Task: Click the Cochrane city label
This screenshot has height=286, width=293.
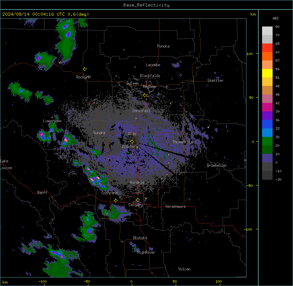Action: [x=110, y=193]
